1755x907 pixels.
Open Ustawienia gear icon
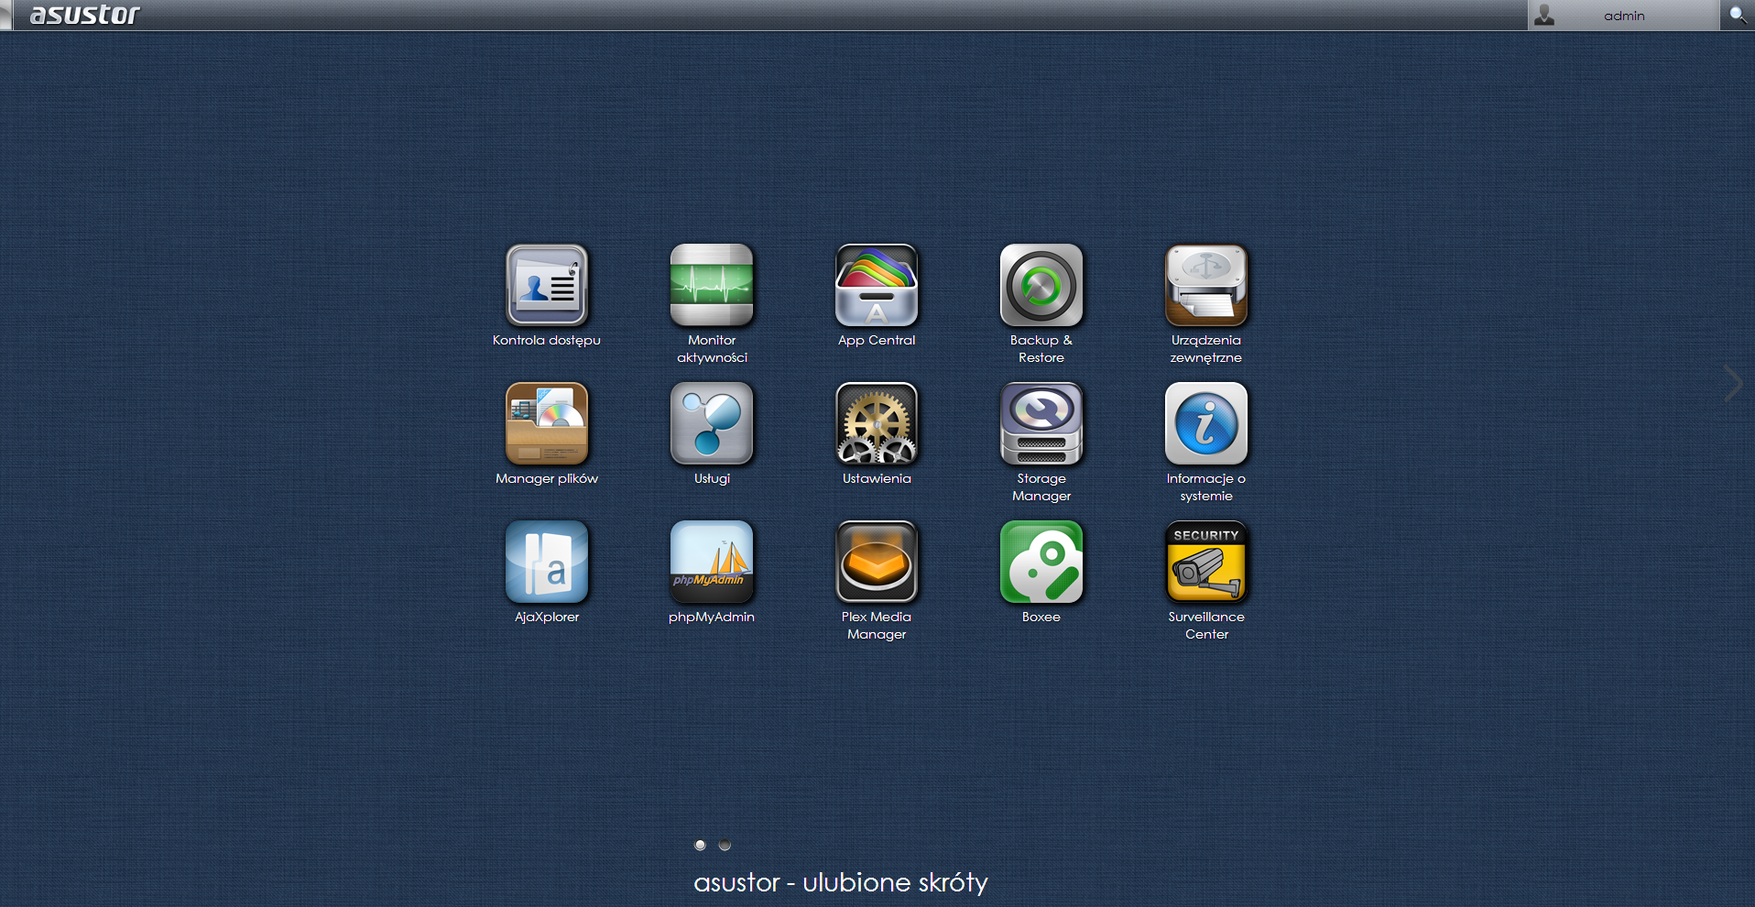click(877, 423)
